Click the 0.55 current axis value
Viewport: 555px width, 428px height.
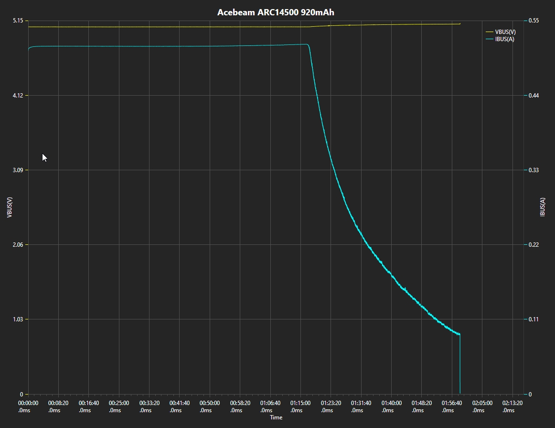tap(534, 21)
